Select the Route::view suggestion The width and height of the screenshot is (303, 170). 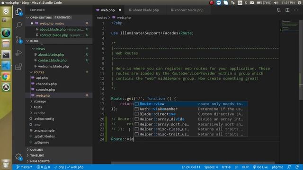point(191,104)
